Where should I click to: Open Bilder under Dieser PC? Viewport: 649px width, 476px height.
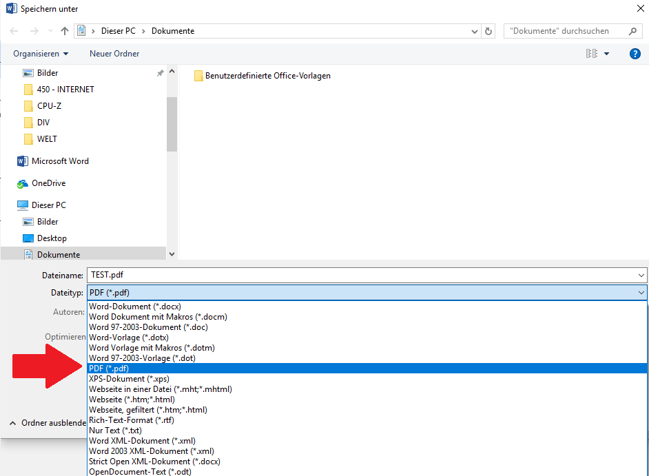tap(41, 222)
